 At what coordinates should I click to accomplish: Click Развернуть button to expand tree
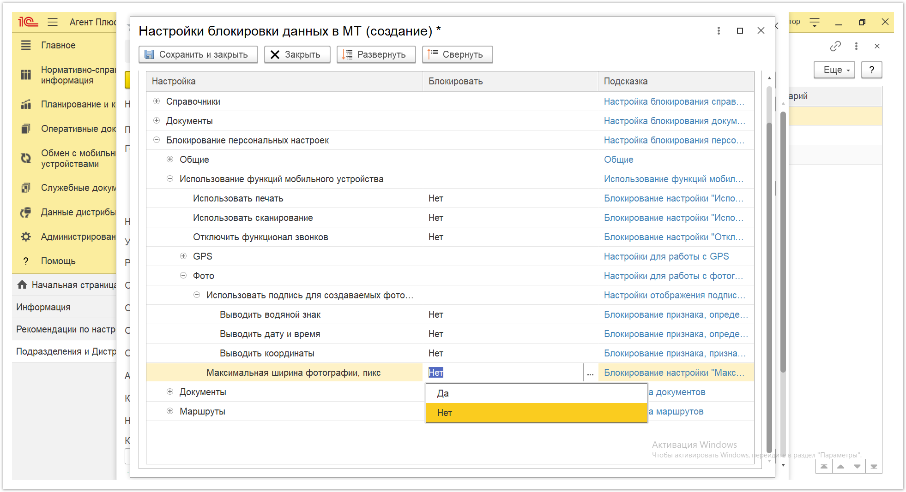(x=376, y=54)
